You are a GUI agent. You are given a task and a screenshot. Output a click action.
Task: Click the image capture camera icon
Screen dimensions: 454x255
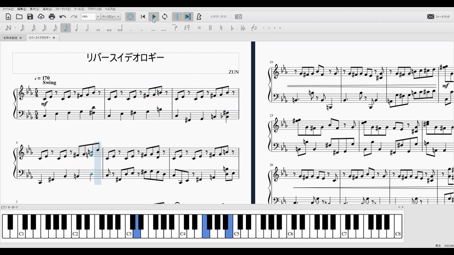tap(238, 17)
